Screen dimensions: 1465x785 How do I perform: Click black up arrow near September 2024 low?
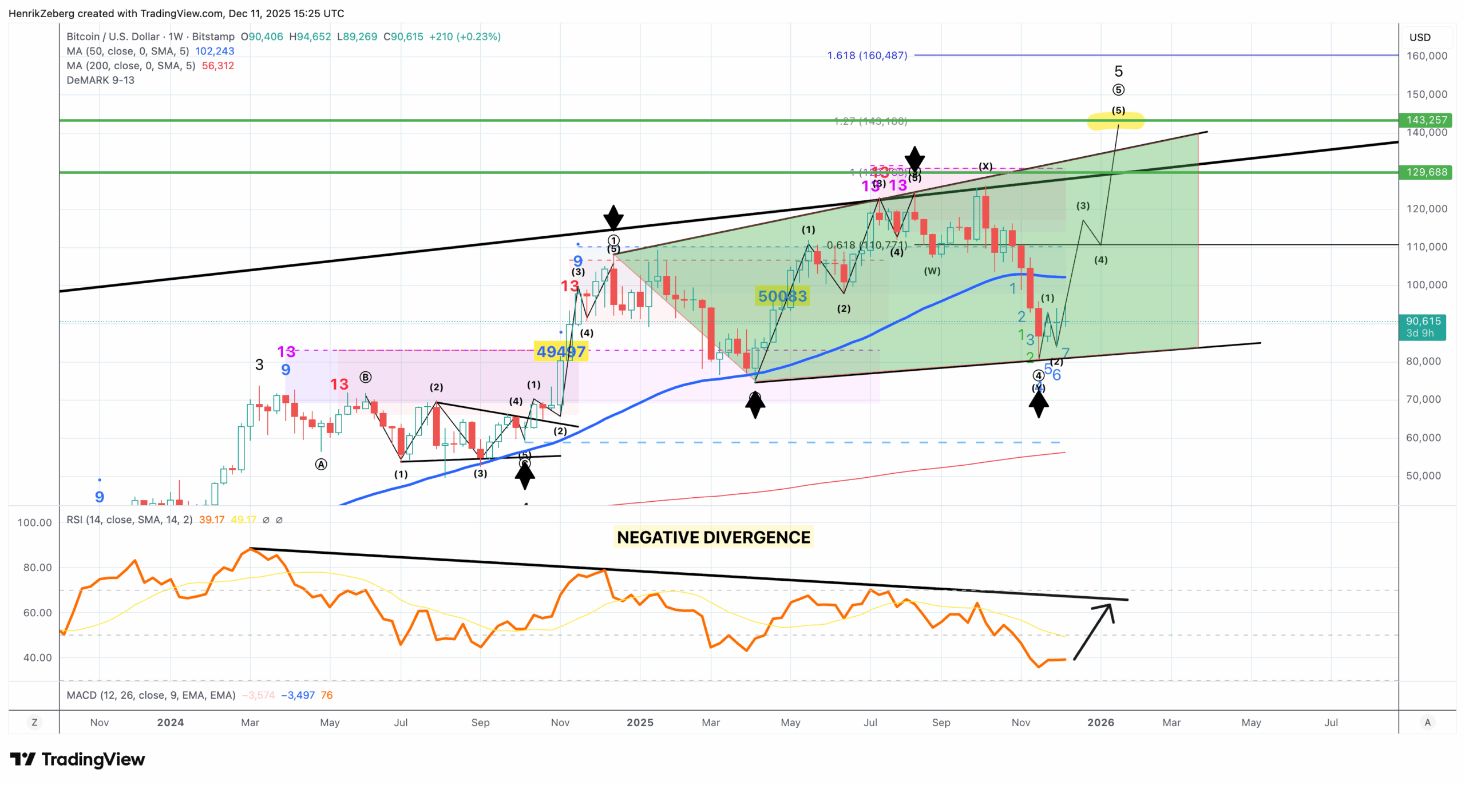coord(524,476)
